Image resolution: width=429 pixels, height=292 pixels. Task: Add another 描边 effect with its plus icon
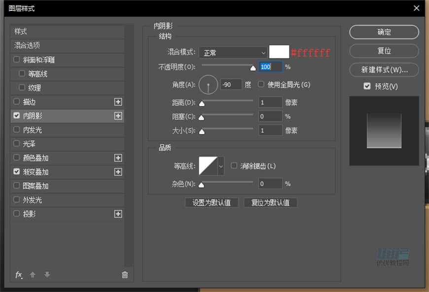[x=118, y=102]
